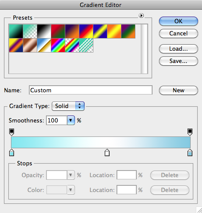Select the foreground to transparent teal preset

pyautogui.click(x=30, y=31)
